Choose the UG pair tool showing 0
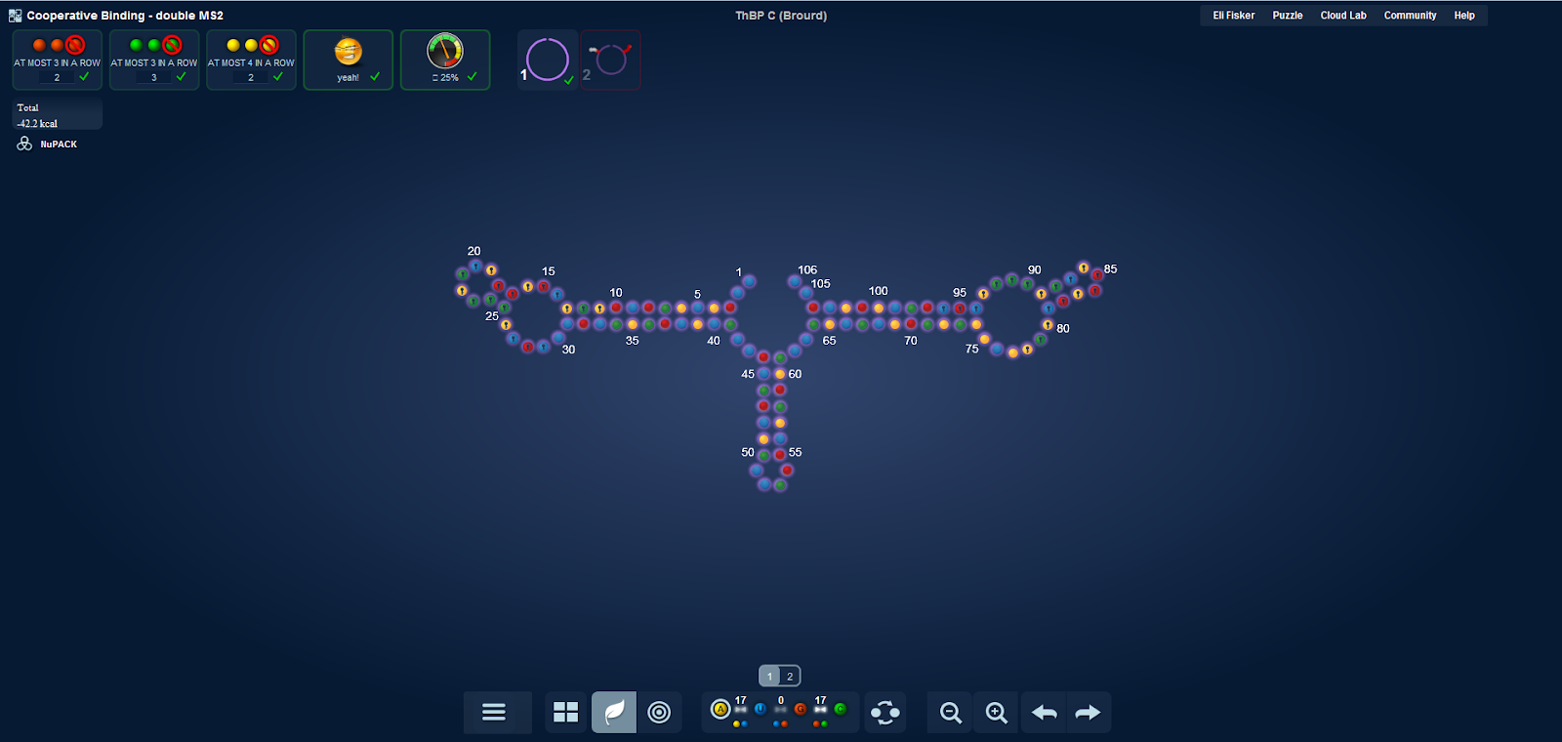Image resolution: width=1562 pixels, height=742 pixels. [x=780, y=712]
